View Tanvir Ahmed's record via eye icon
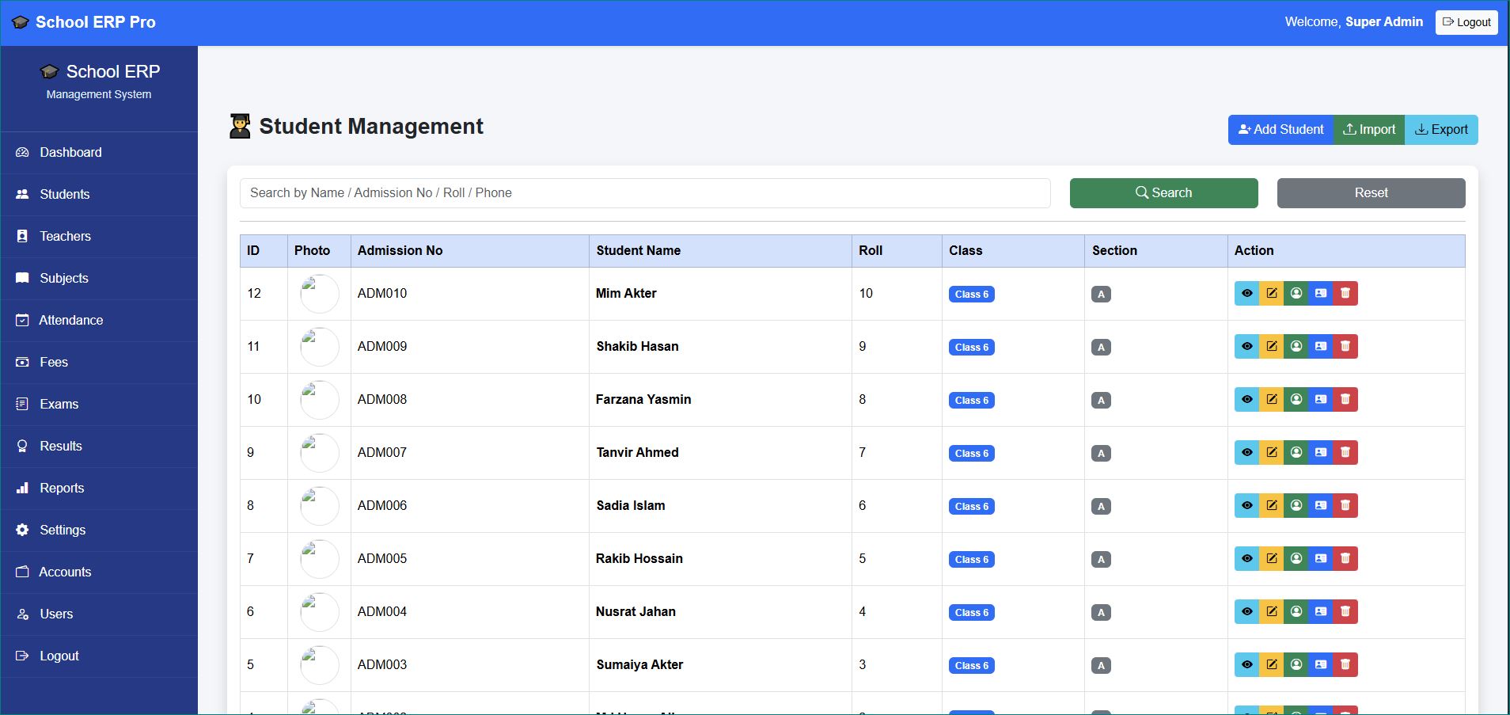 1246,453
